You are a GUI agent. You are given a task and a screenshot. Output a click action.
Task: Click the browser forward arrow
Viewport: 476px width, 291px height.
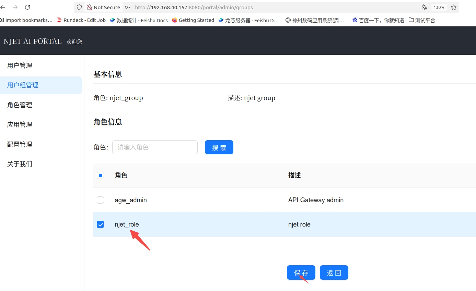tap(15, 7)
